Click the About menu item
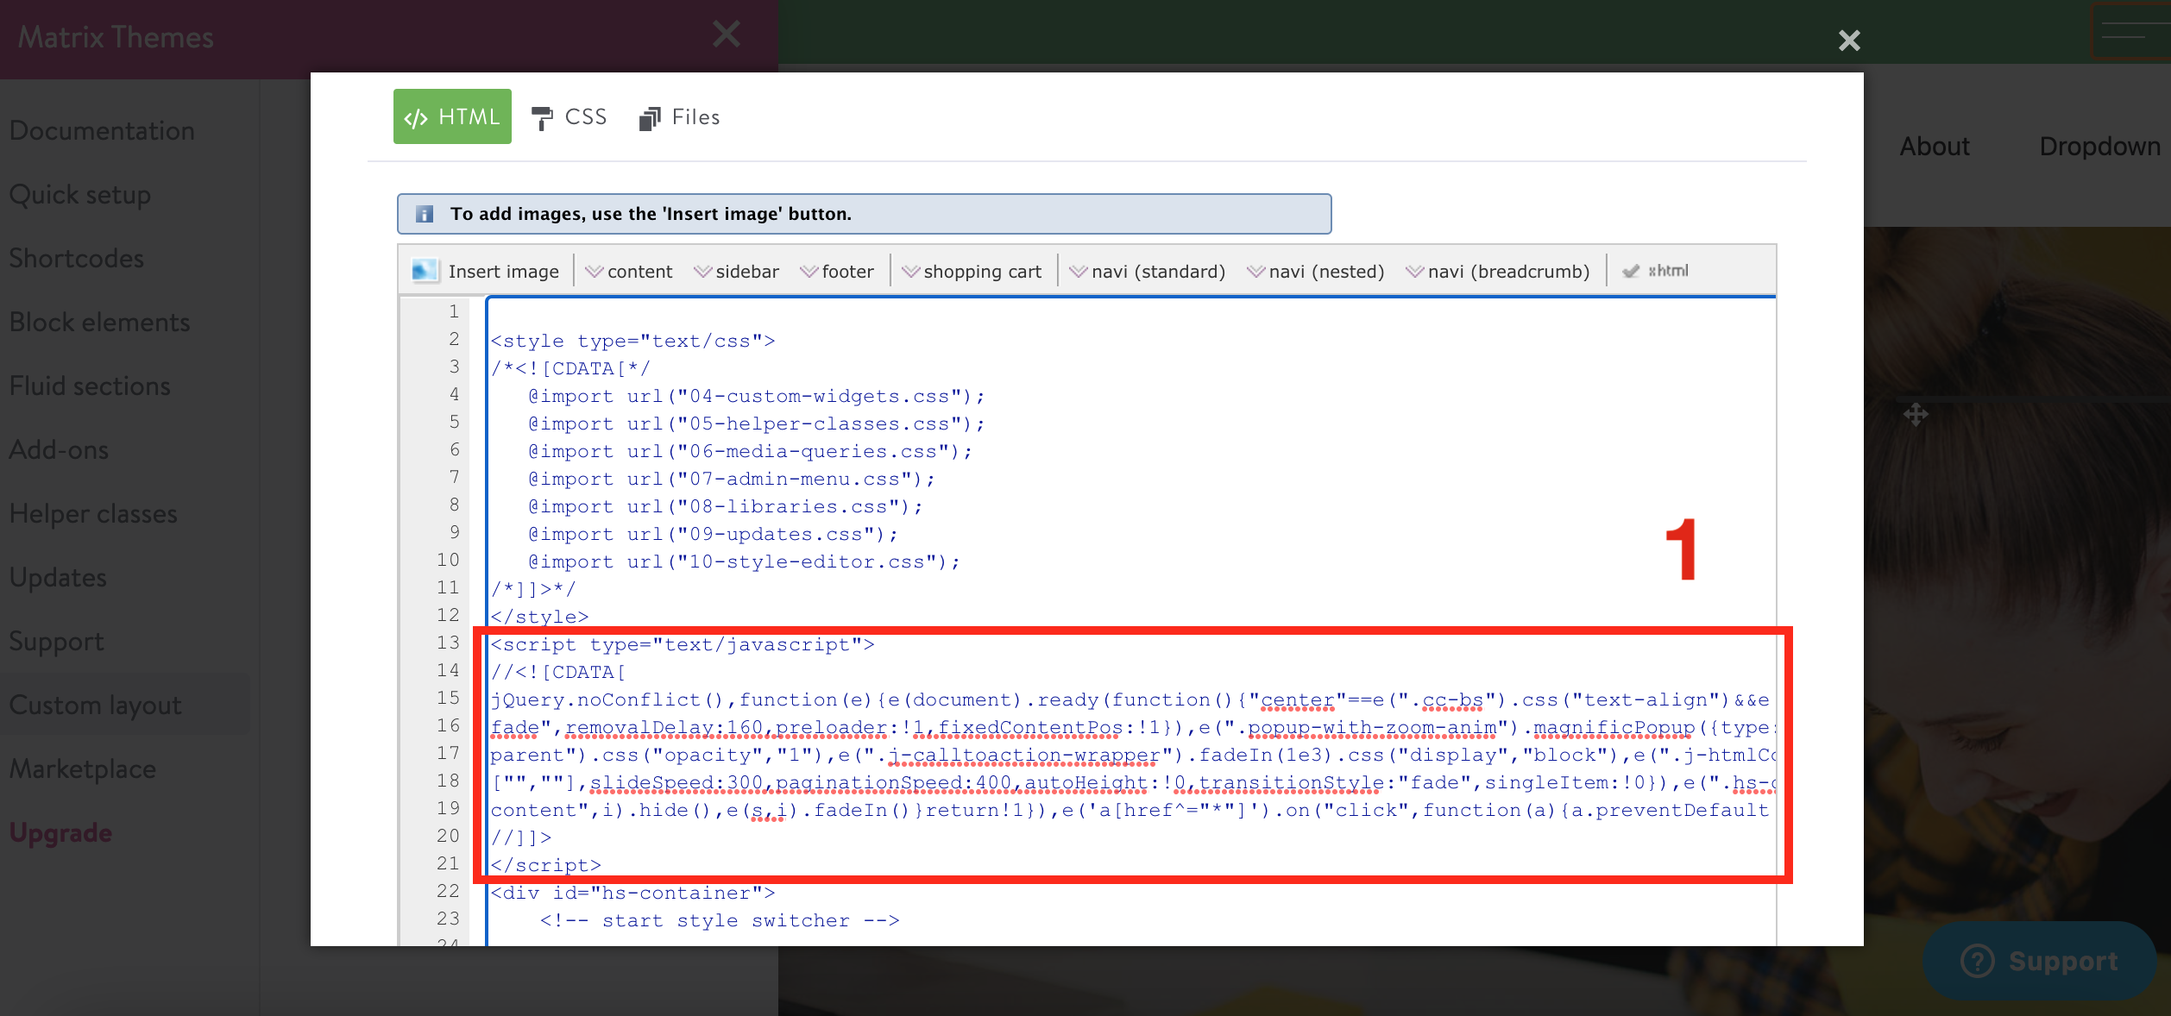This screenshot has width=2171, height=1016. pos(1934,146)
